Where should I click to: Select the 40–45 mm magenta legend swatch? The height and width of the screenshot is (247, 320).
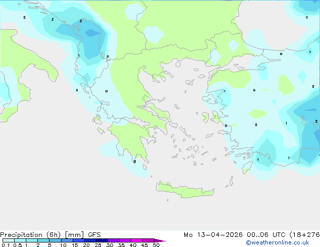pyautogui.click(x=137, y=240)
